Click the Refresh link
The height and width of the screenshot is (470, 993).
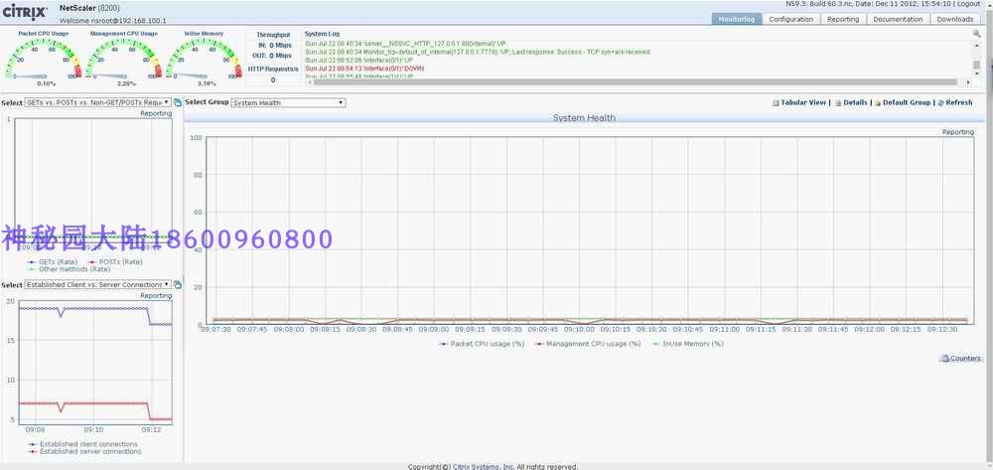point(959,102)
